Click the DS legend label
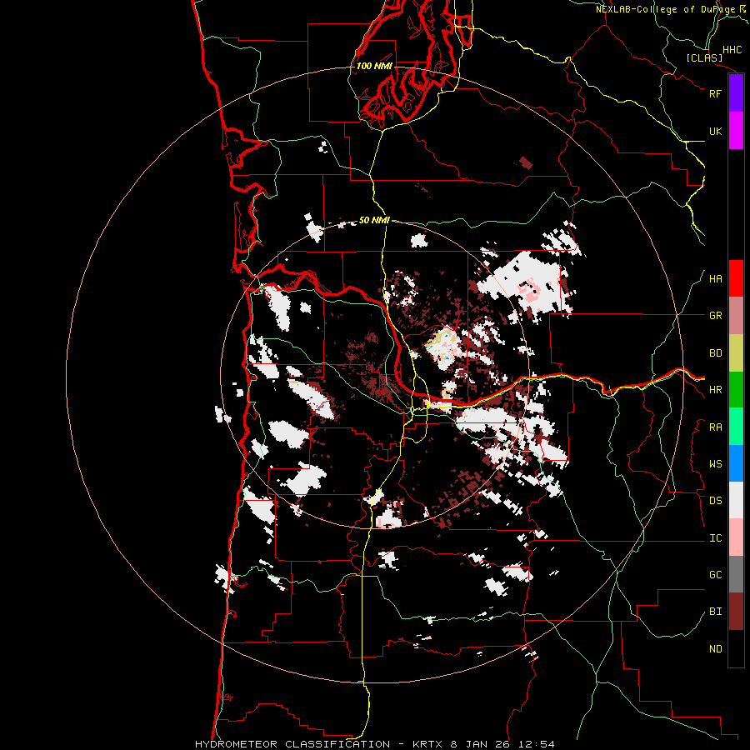This screenshot has width=750, height=750. [x=715, y=501]
